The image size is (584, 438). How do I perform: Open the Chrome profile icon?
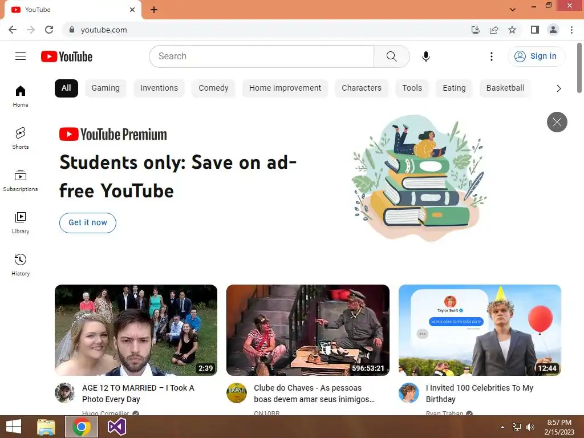pyautogui.click(x=553, y=30)
